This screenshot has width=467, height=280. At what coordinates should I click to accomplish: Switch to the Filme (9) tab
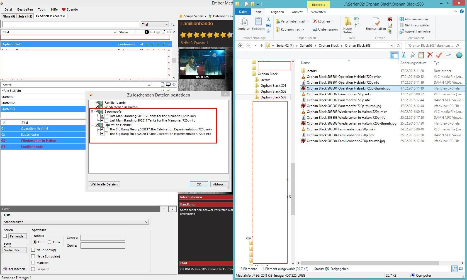point(9,16)
